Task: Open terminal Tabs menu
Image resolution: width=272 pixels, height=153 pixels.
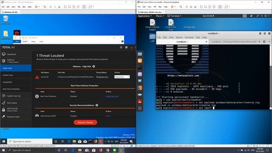Action: [198, 37]
